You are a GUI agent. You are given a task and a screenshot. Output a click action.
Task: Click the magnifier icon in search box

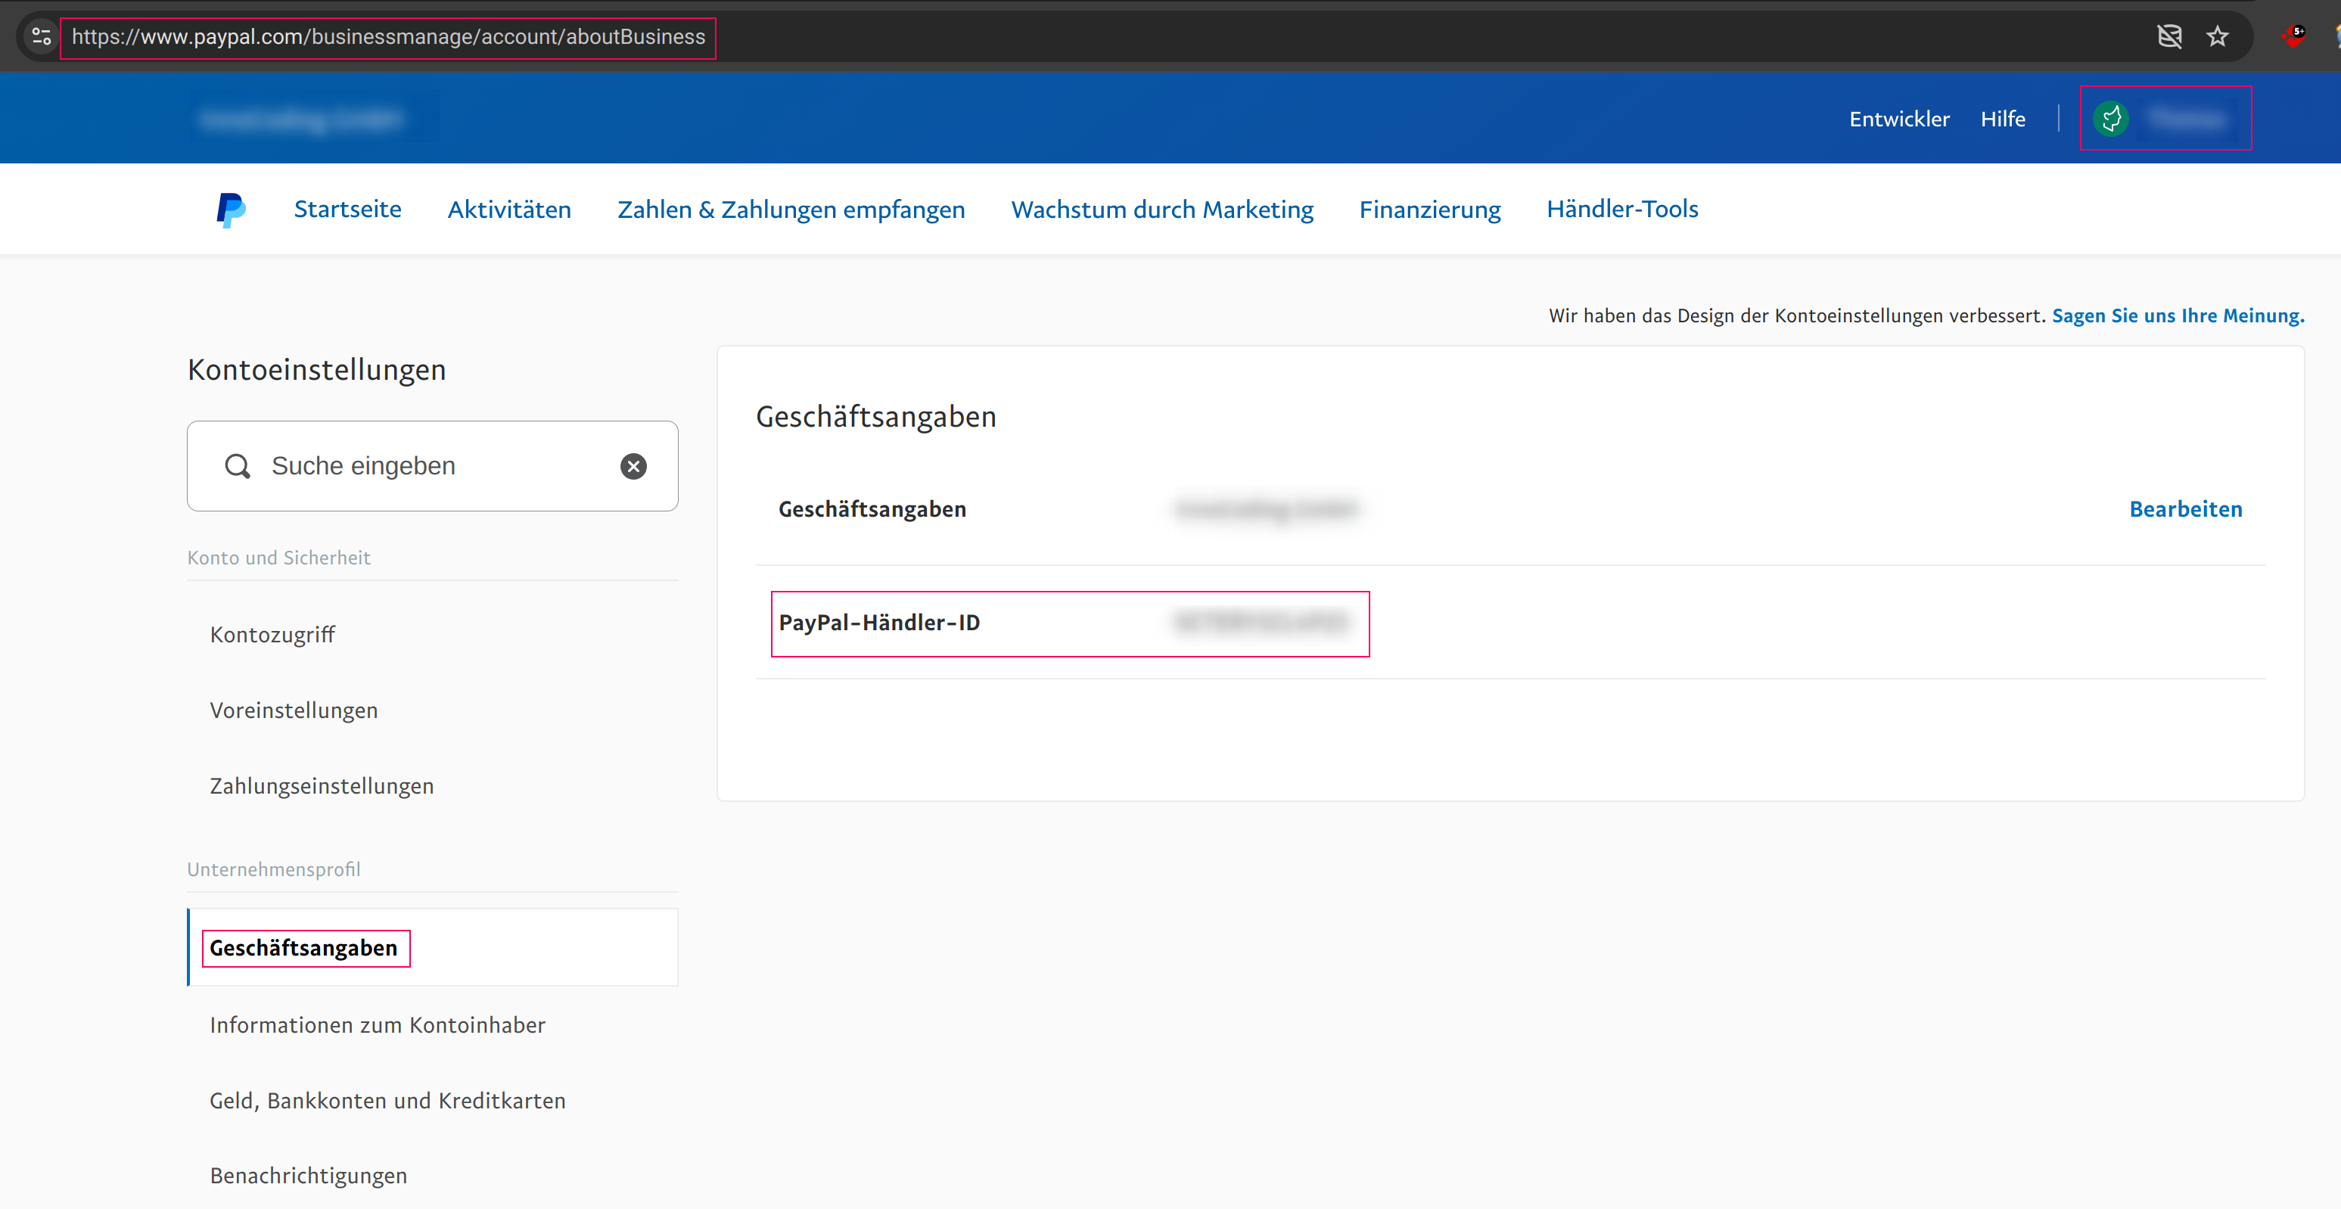click(237, 466)
